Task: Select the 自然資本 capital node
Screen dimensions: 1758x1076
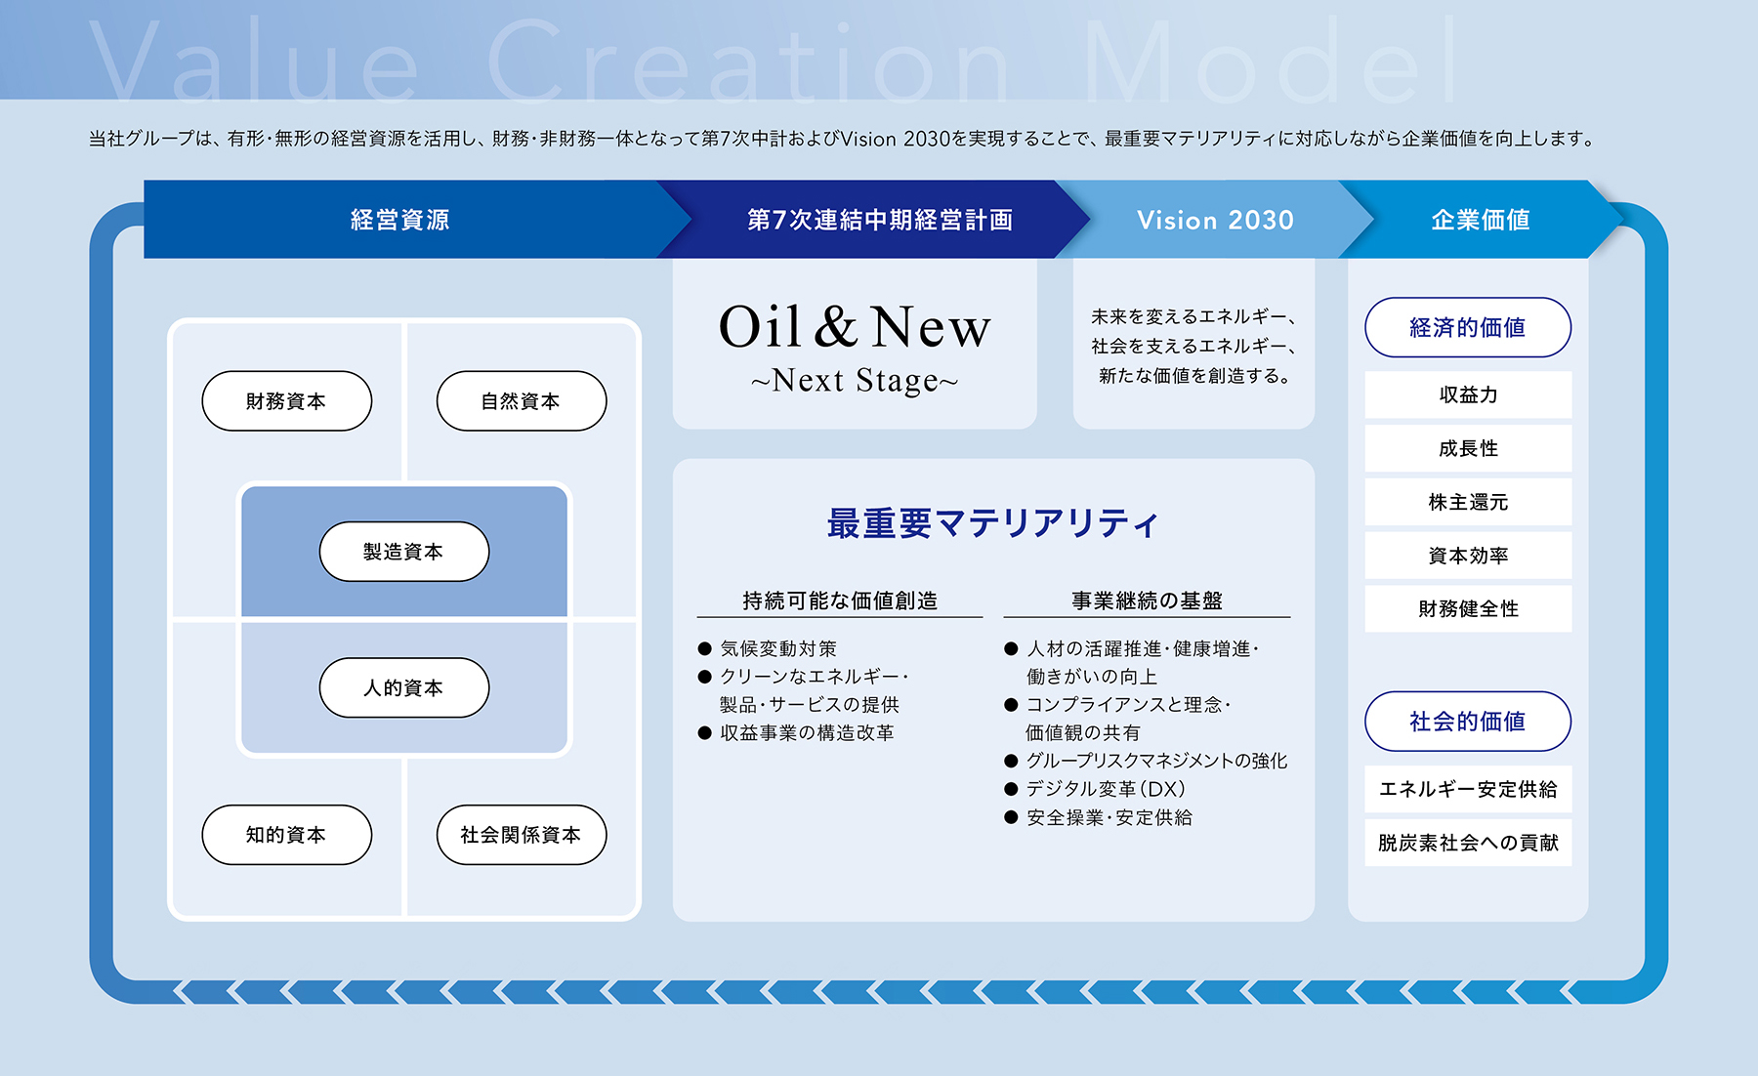Action: (x=521, y=399)
